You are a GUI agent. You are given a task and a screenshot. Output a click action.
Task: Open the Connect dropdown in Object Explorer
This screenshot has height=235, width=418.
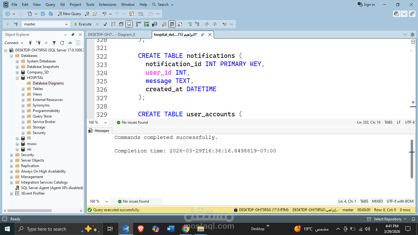pos(14,43)
